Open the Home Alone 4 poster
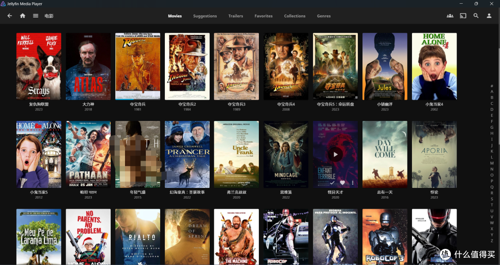500x265 pixels. (x=434, y=66)
